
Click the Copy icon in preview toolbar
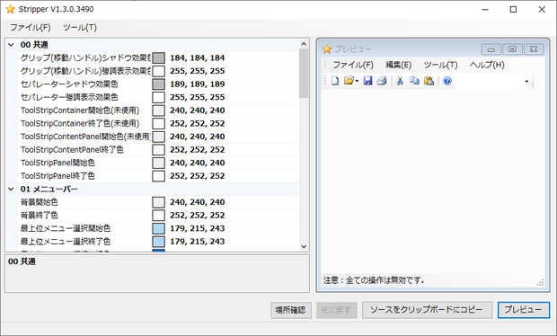(414, 81)
